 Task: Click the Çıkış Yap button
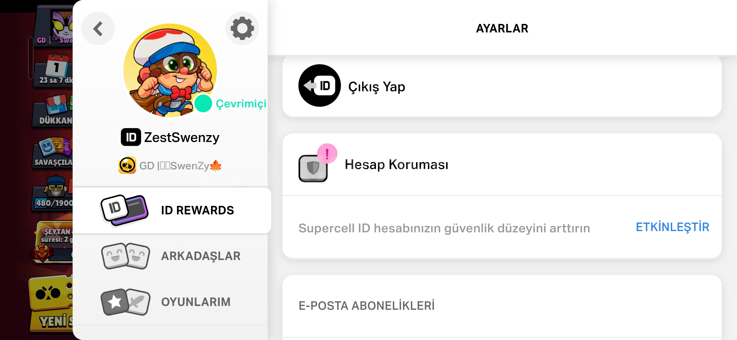click(502, 86)
